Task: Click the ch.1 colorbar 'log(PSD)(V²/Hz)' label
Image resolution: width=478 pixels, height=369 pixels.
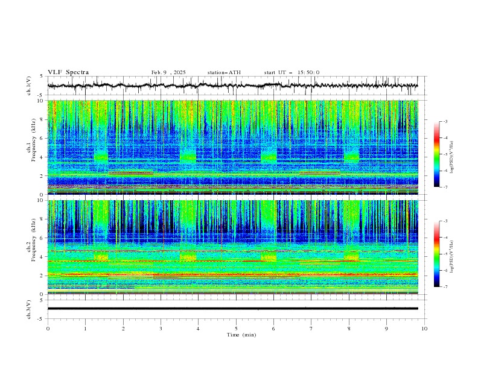Action: coord(452,157)
